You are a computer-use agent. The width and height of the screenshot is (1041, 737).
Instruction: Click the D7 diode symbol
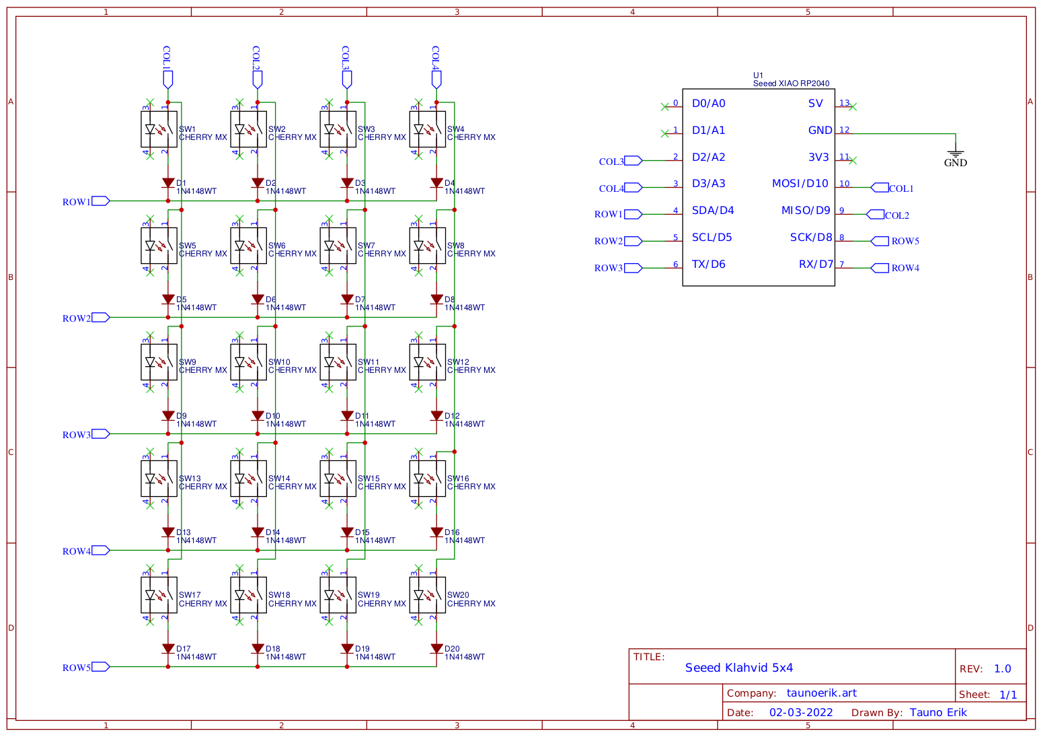(347, 300)
